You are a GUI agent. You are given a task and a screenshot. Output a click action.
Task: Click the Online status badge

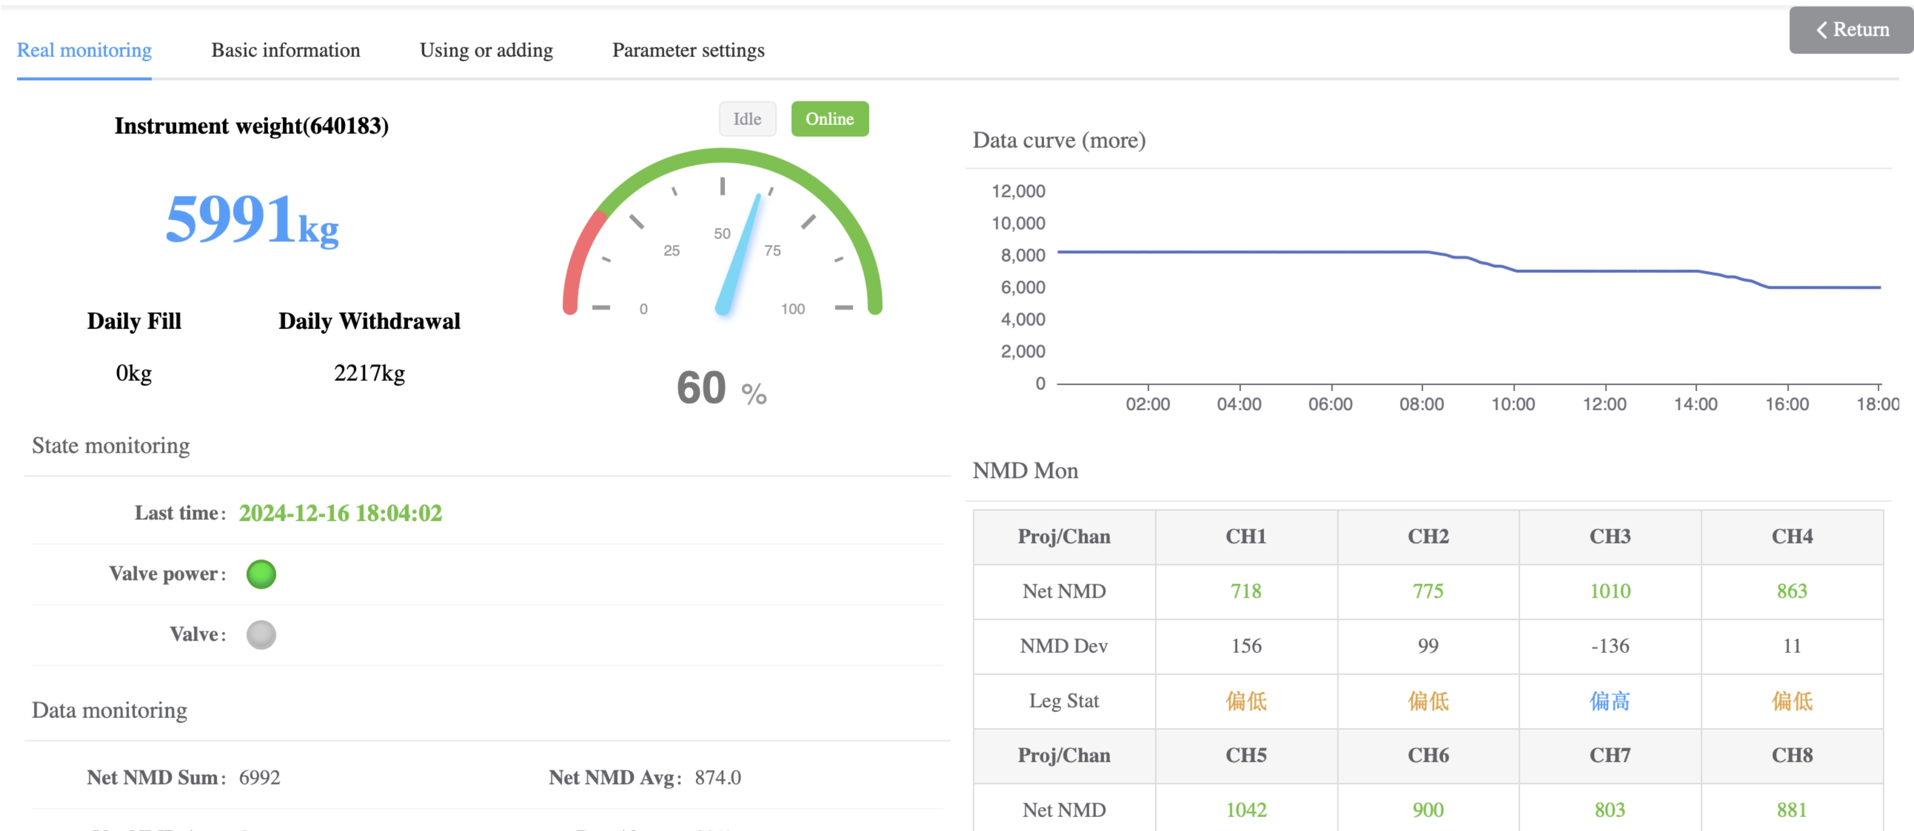click(x=829, y=119)
